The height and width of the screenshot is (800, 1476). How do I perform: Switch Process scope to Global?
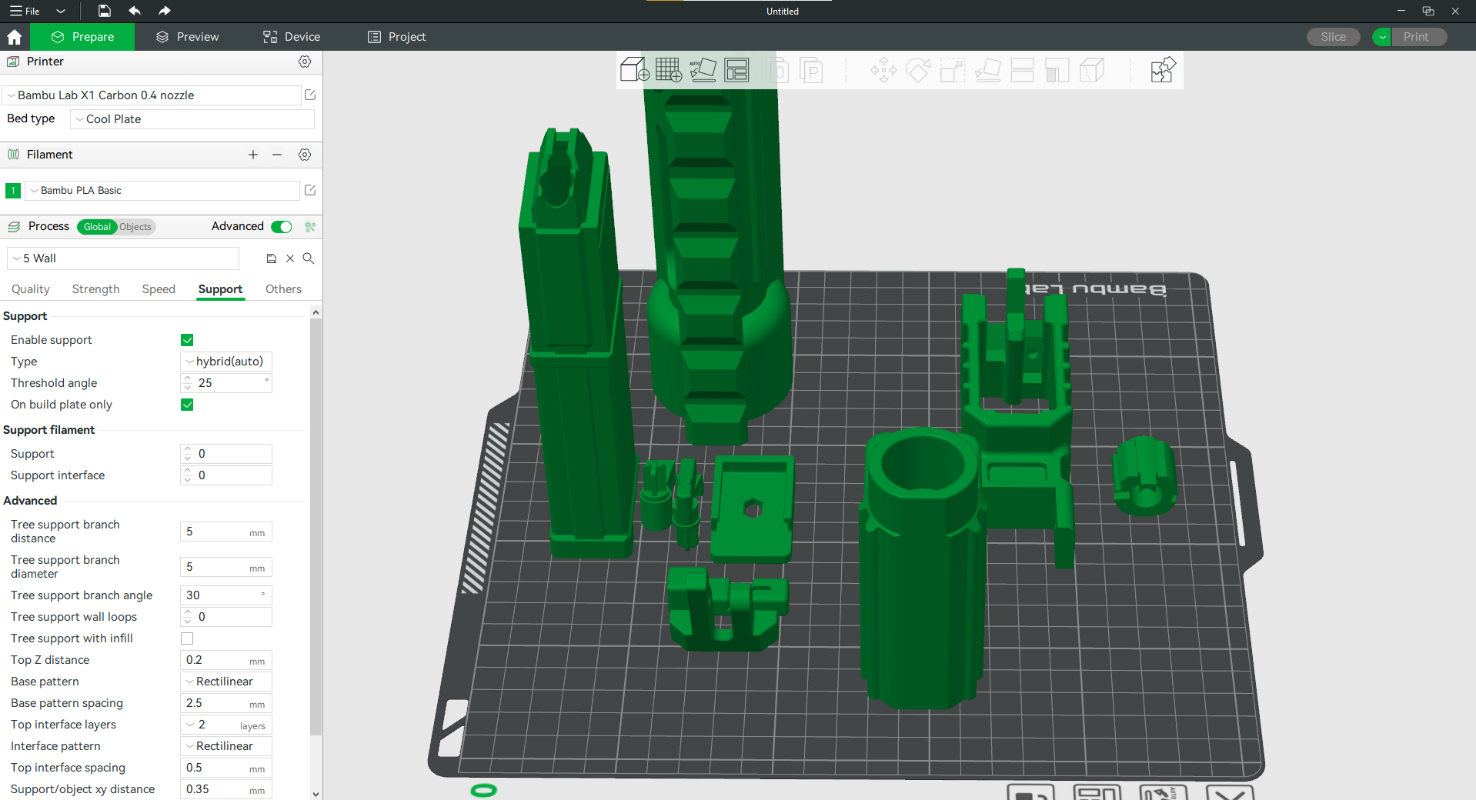[x=97, y=227]
